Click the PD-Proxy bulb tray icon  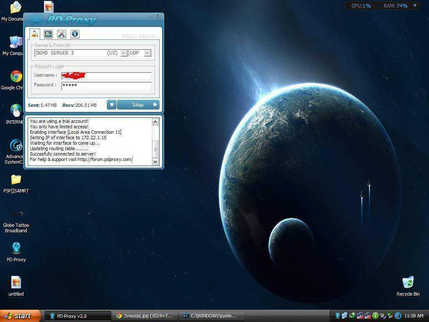338,316
